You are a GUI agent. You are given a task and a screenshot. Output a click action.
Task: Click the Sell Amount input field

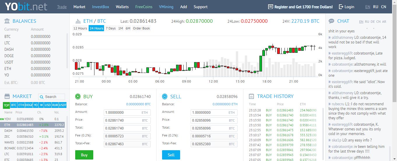click(x=214, y=113)
